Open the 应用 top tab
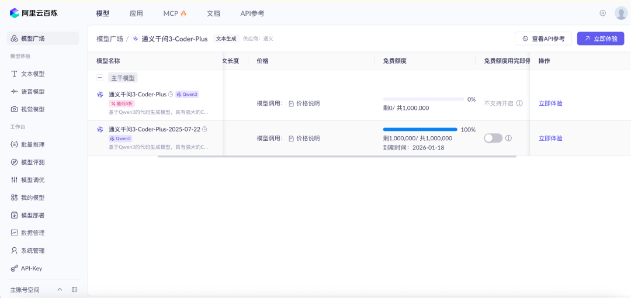Image resolution: width=631 pixels, height=298 pixels. tap(136, 13)
